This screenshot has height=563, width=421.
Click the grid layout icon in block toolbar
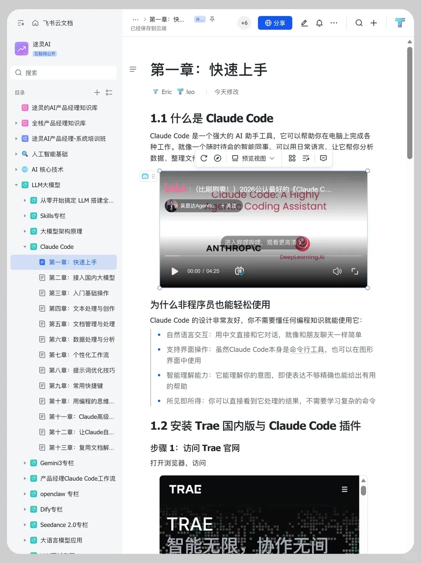pyautogui.click(x=292, y=158)
